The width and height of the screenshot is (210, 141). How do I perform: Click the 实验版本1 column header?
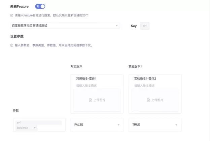135,66
